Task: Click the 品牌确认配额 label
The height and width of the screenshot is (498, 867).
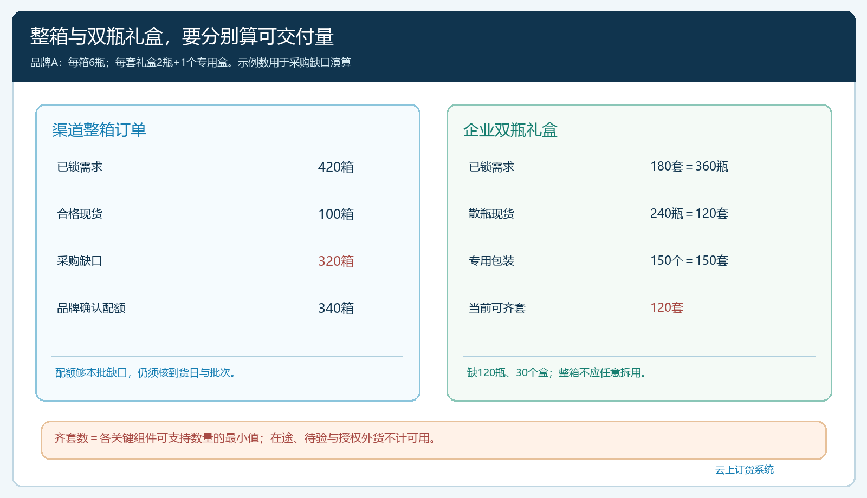Action: pos(91,308)
